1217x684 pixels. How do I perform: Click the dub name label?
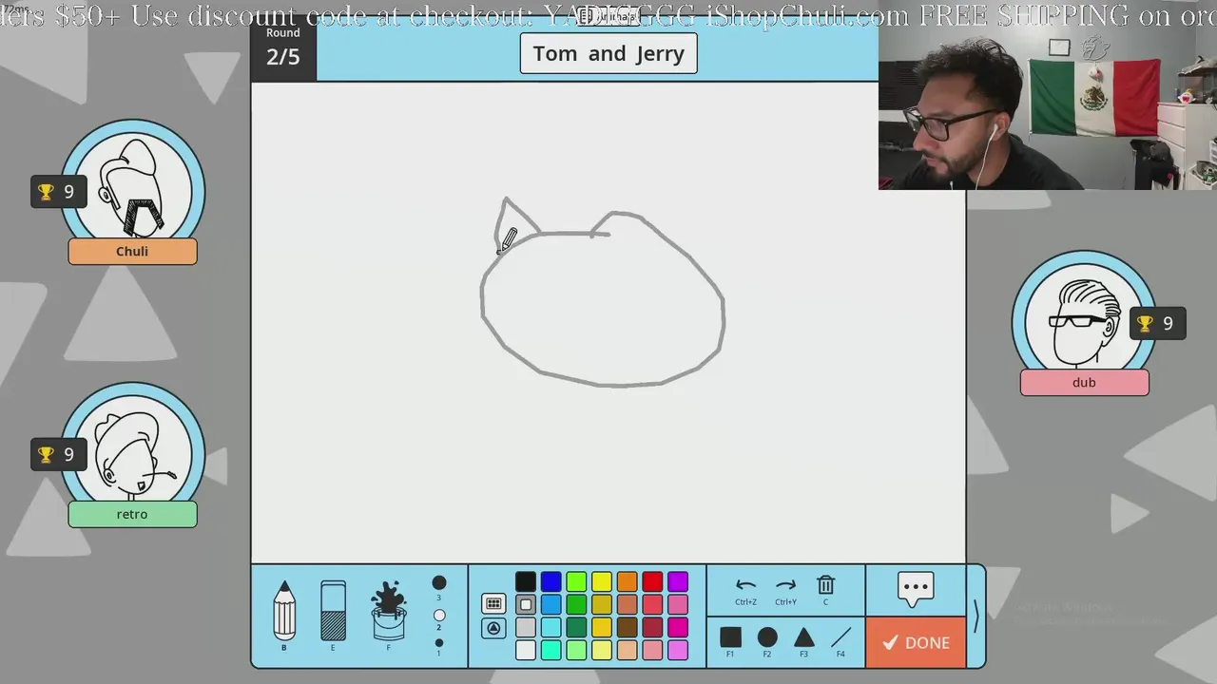pyautogui.click(x=1084, y=383)
